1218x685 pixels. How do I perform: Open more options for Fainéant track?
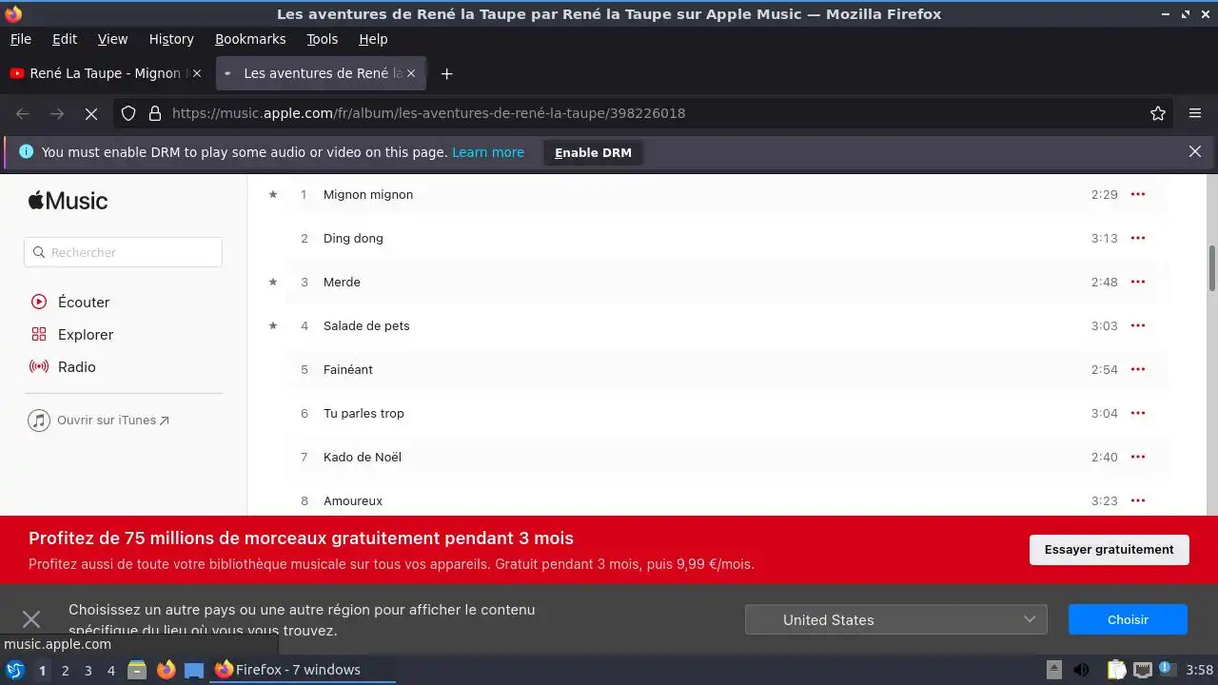(x=1137, y=369)
